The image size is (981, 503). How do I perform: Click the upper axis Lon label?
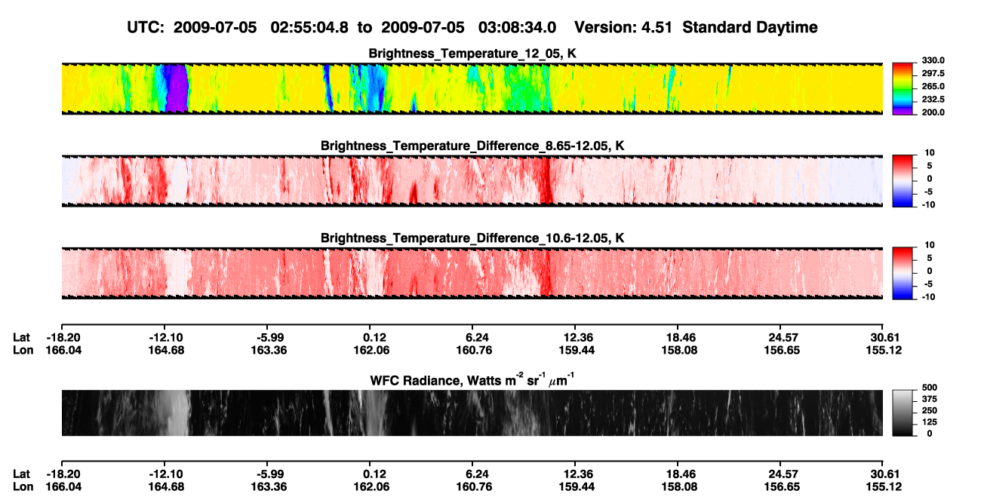point(23,350)
